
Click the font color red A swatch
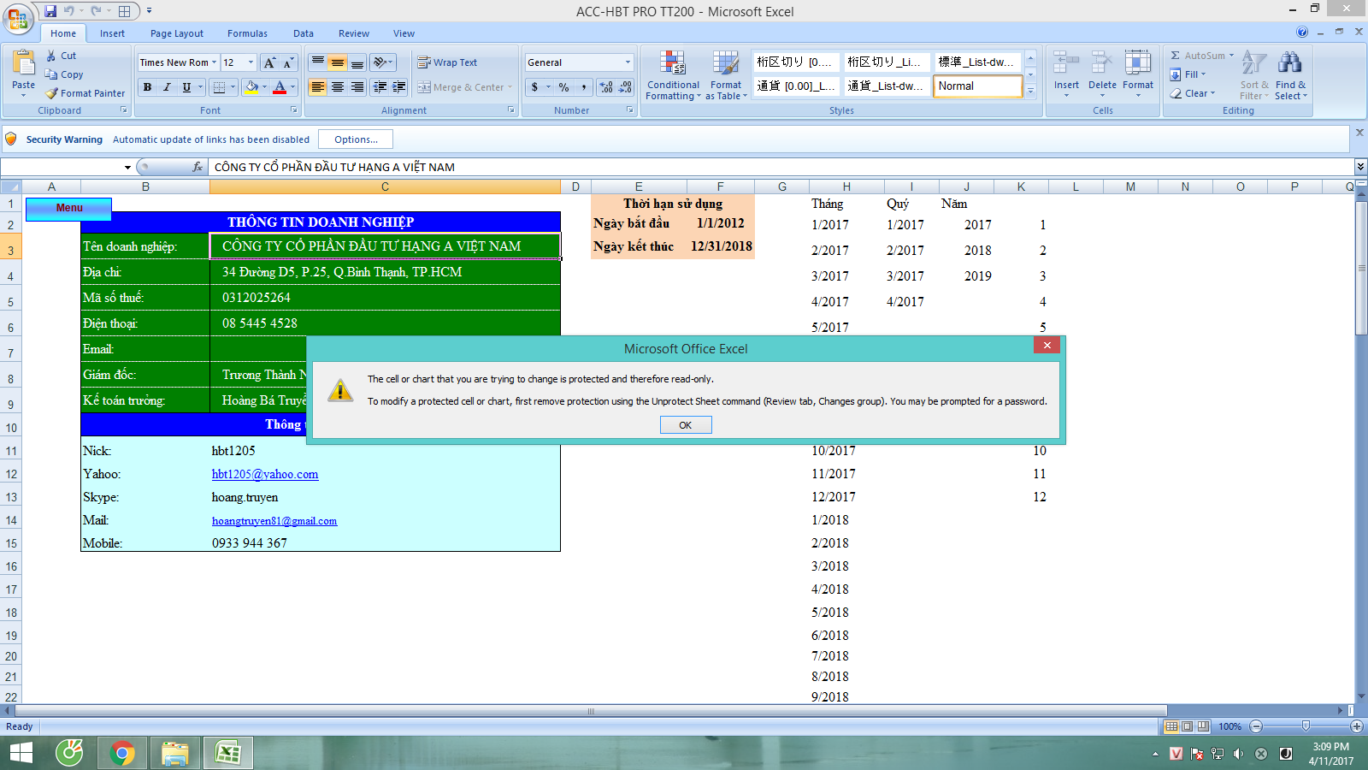279,87
